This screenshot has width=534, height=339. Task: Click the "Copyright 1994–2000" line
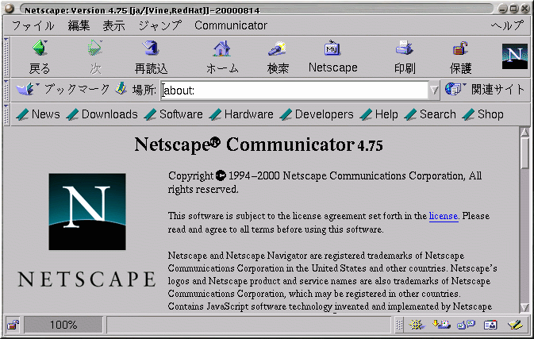click(x=325, y=183)
